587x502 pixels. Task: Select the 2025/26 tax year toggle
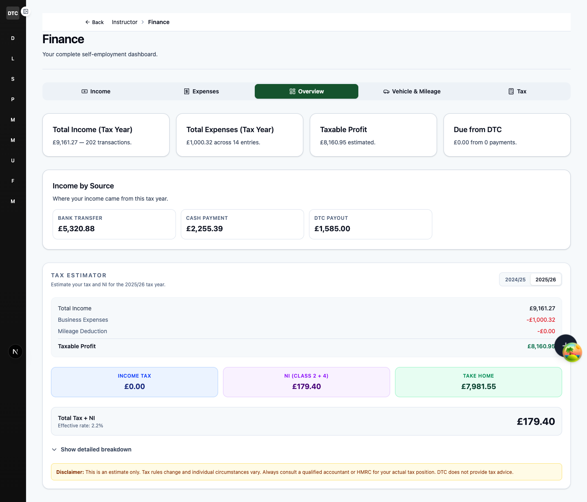(x=545, y=279)
